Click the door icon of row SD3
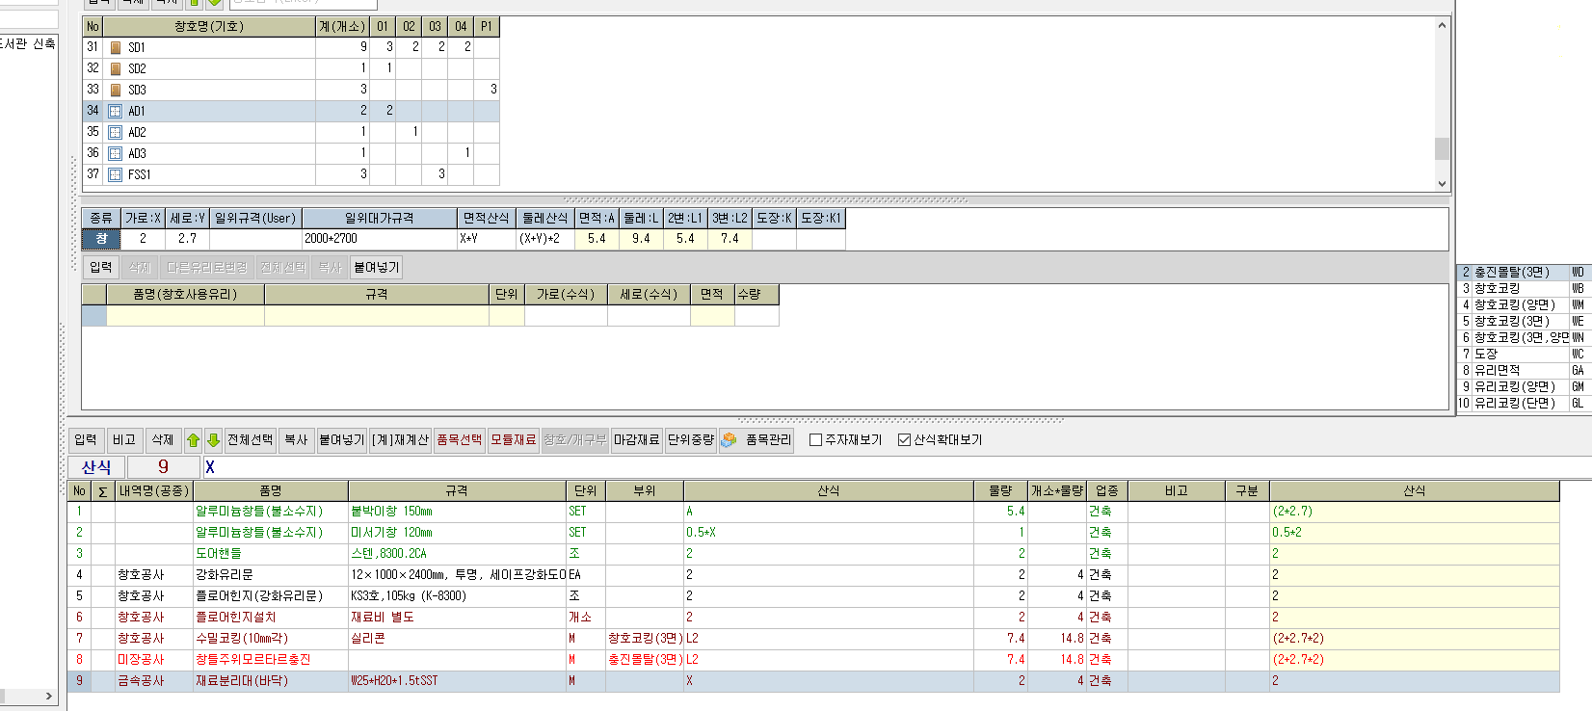Image resolution: width=1592 pixels, height=711 pixels. pyautogui.click(x=116, y=90)
